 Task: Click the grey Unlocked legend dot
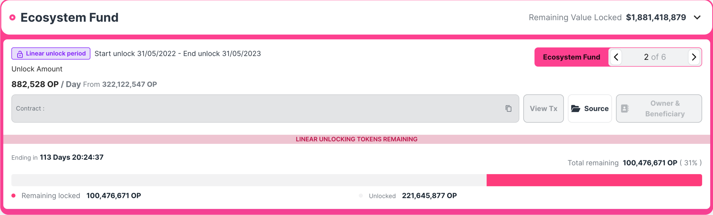361,196
